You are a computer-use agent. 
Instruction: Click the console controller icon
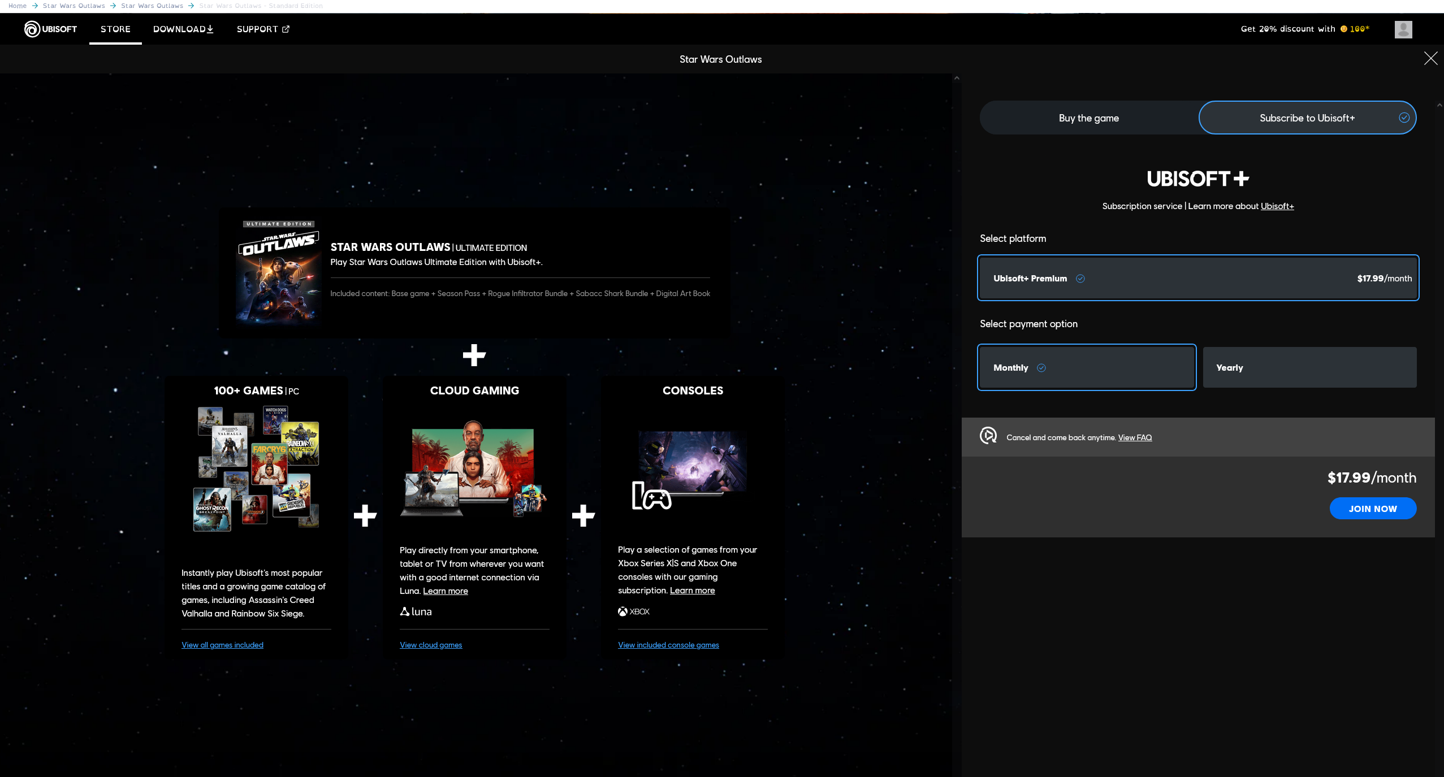pos(651,496)
